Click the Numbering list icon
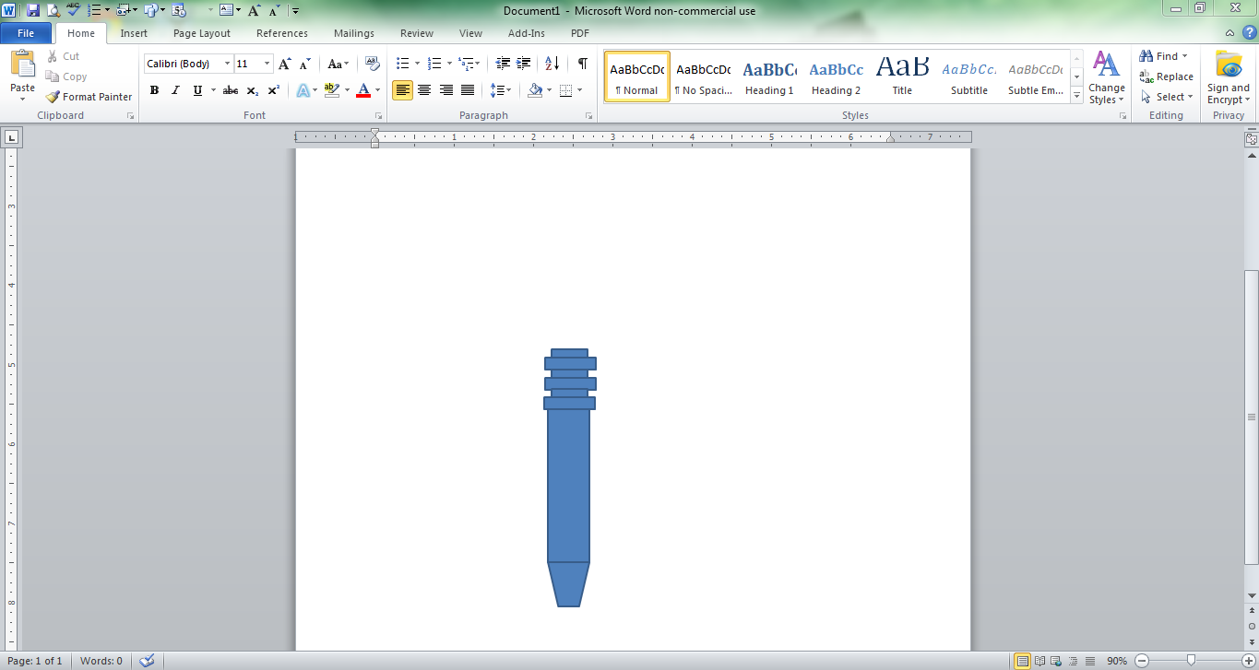Image resolution: width=1259 pixels, height=670 pixels. pos(434,64)
